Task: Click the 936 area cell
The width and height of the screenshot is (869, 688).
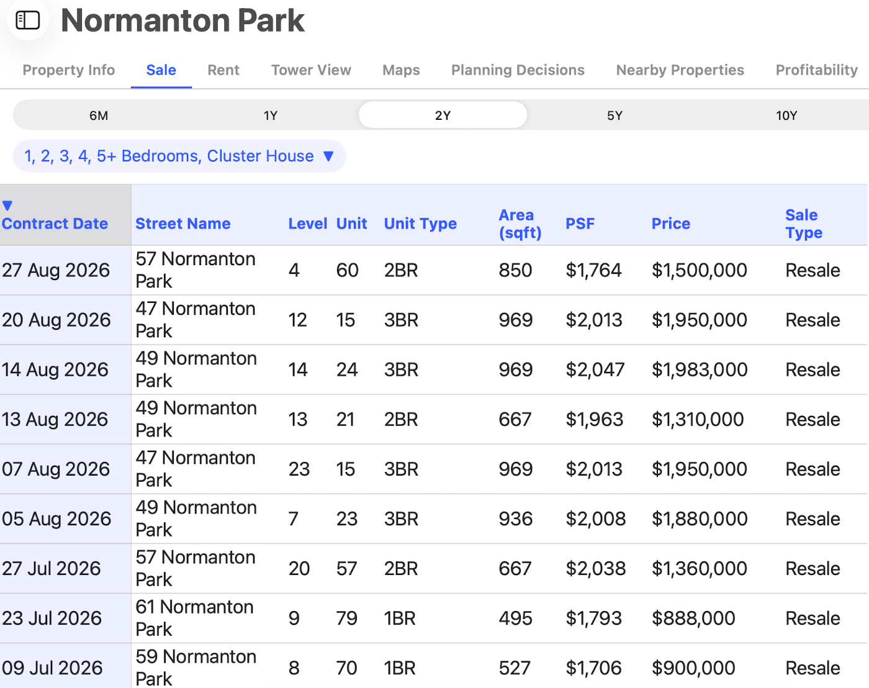Action: click(x=515, y=518)
